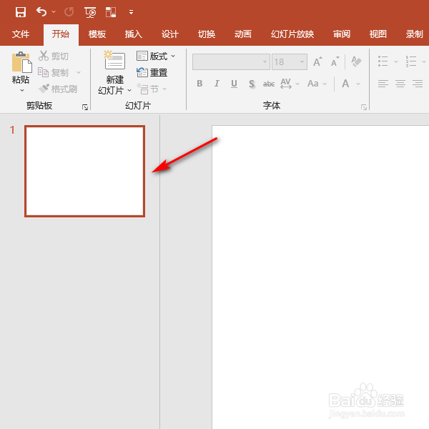This screenshot has width=429, height=429.
Task: Click the 复制 copy button
Action: click(x=54, y=72)
